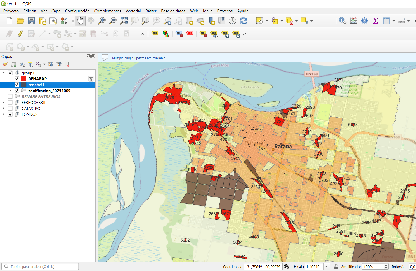Image resolution: width=416 pixels, height=271 pixels.
Task: Open the Processing Toolbox gear icon
Action: click(365, 21)
